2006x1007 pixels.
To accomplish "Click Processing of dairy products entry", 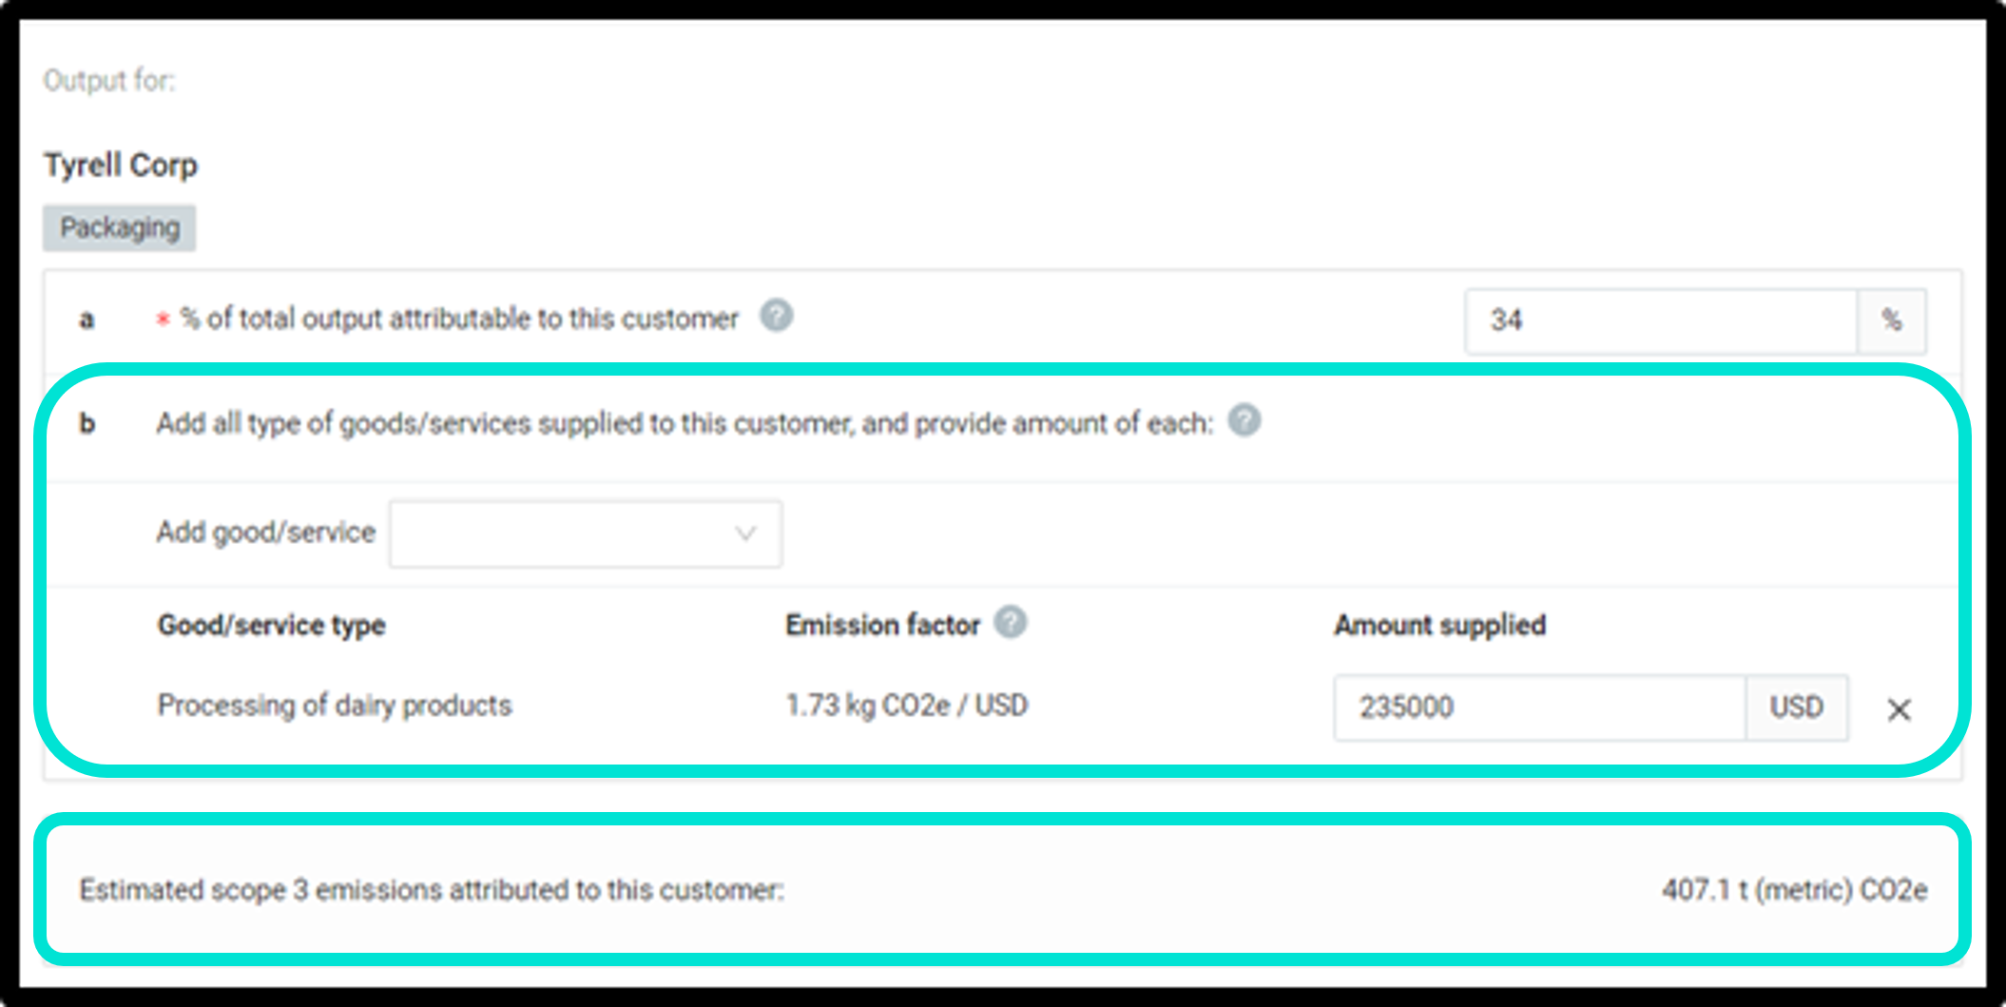I will pos(335,706).
